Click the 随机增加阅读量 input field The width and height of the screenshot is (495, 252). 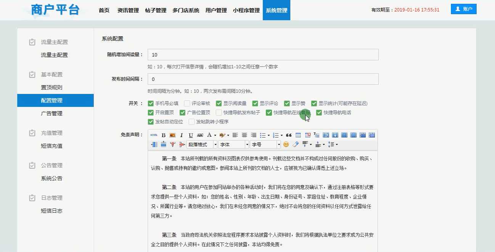coord(263,55)
